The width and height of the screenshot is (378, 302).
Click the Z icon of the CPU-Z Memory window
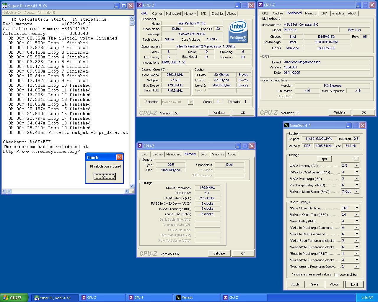click(140, 146)
